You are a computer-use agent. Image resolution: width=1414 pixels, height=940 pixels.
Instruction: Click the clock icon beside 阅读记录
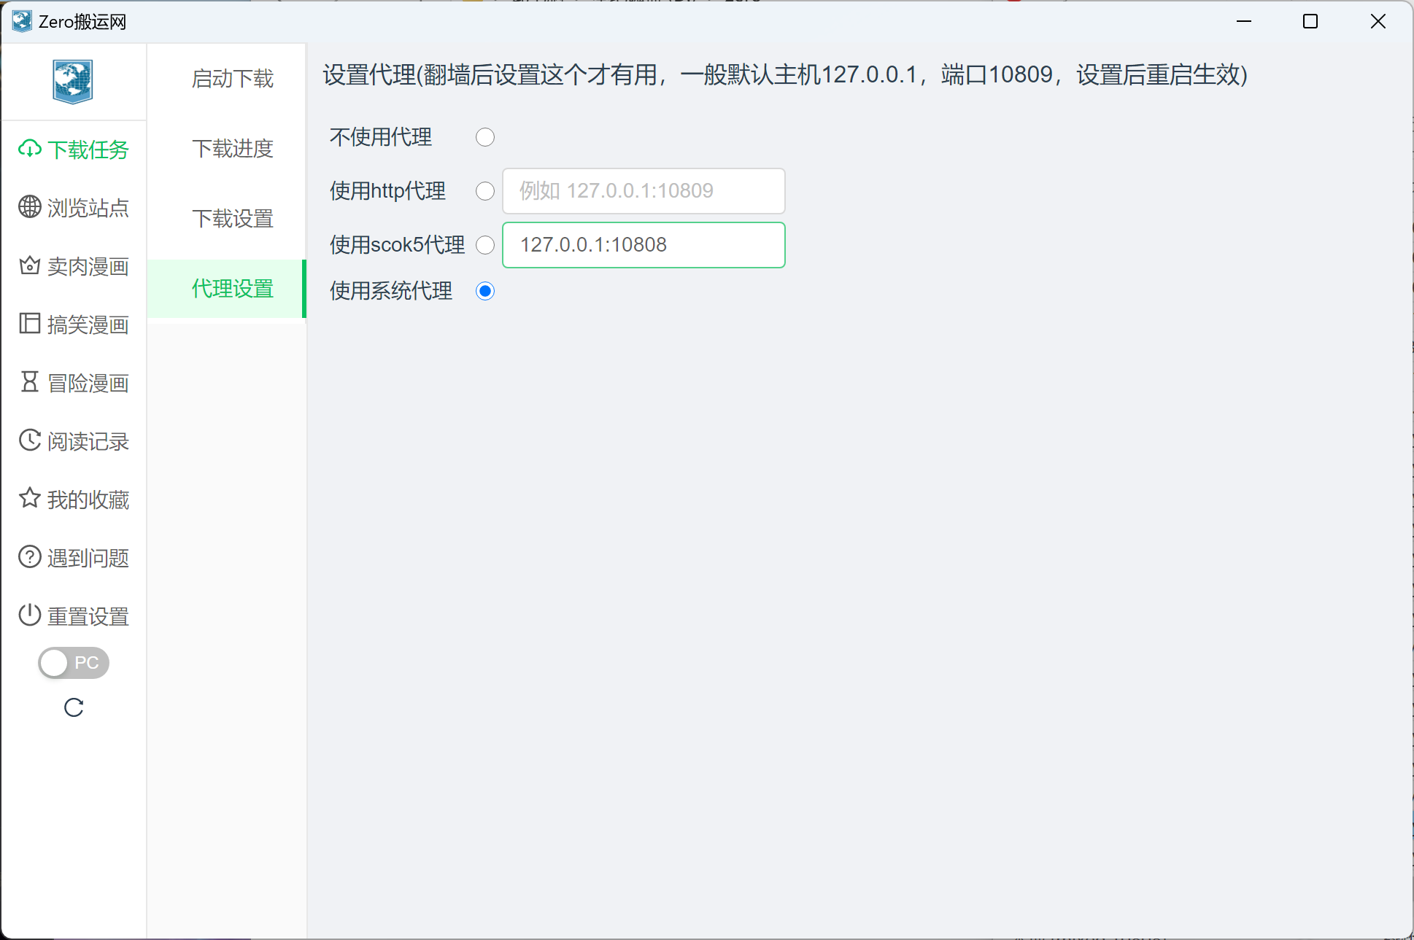tap(30, 440)
